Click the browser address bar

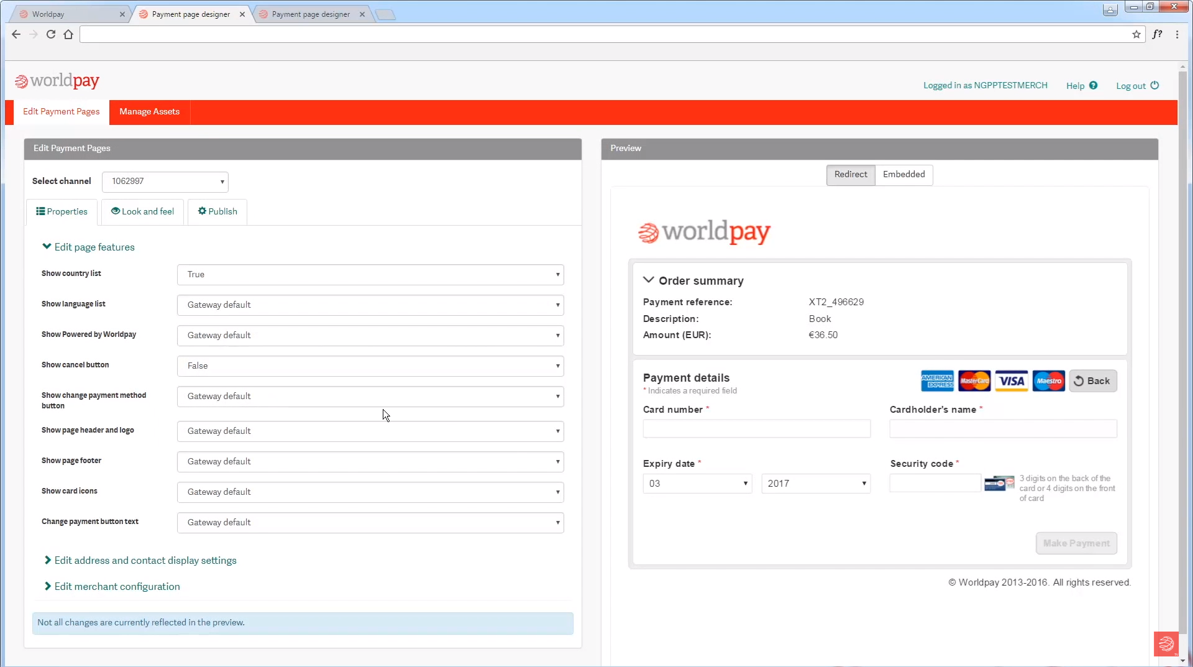603,34
